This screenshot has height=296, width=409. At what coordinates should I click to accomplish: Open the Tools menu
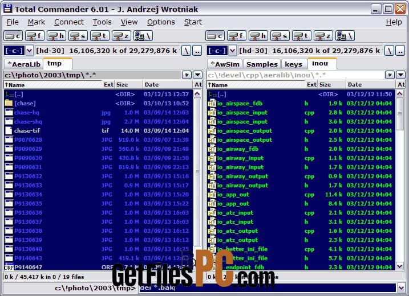point(102,22)
